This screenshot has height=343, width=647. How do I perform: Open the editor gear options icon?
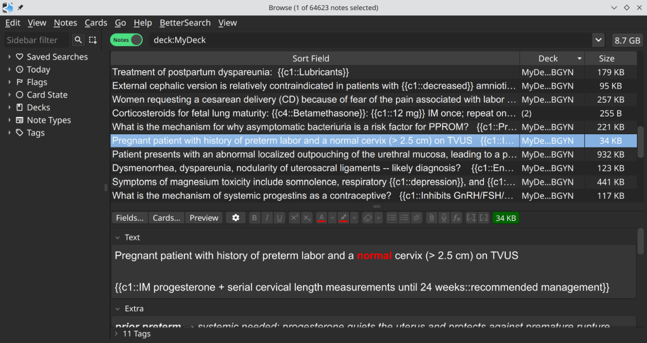coord(236,218)
